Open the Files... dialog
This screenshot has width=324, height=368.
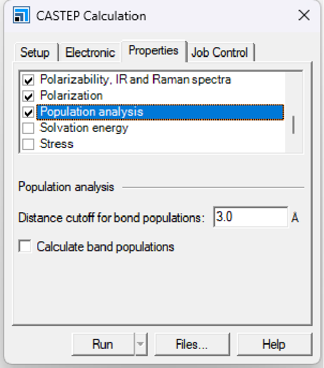point(192,344)
